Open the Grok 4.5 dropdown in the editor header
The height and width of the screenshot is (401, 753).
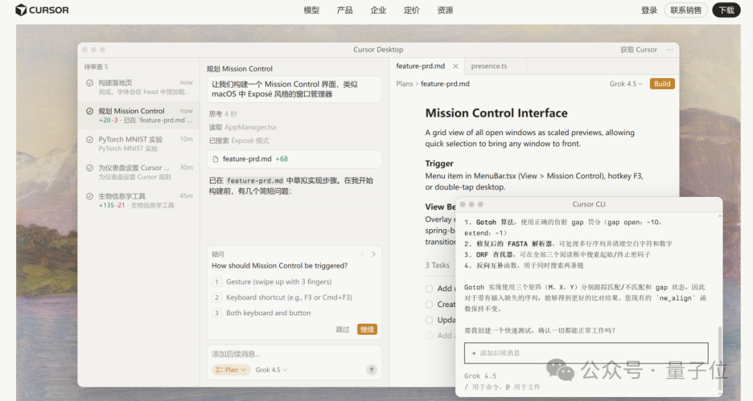point(625,84)
